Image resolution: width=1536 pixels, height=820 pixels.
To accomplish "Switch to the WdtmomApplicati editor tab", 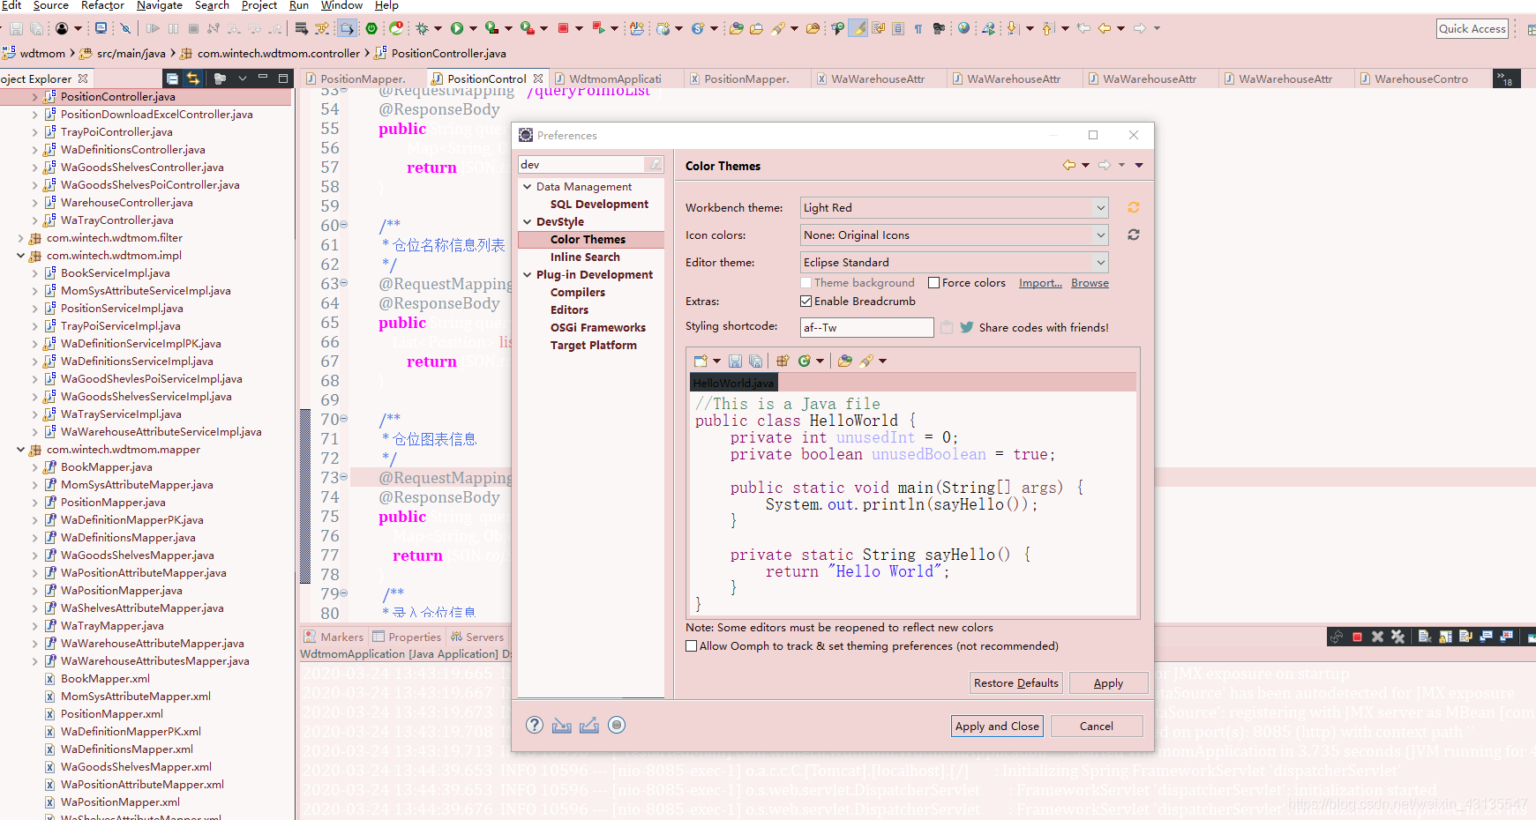I will [x=615, y=78].
